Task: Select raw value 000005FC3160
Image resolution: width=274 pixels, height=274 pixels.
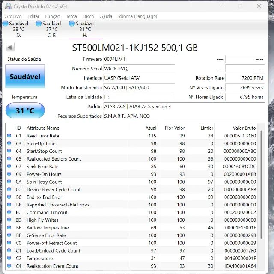Action: click(x=240, y=136)
